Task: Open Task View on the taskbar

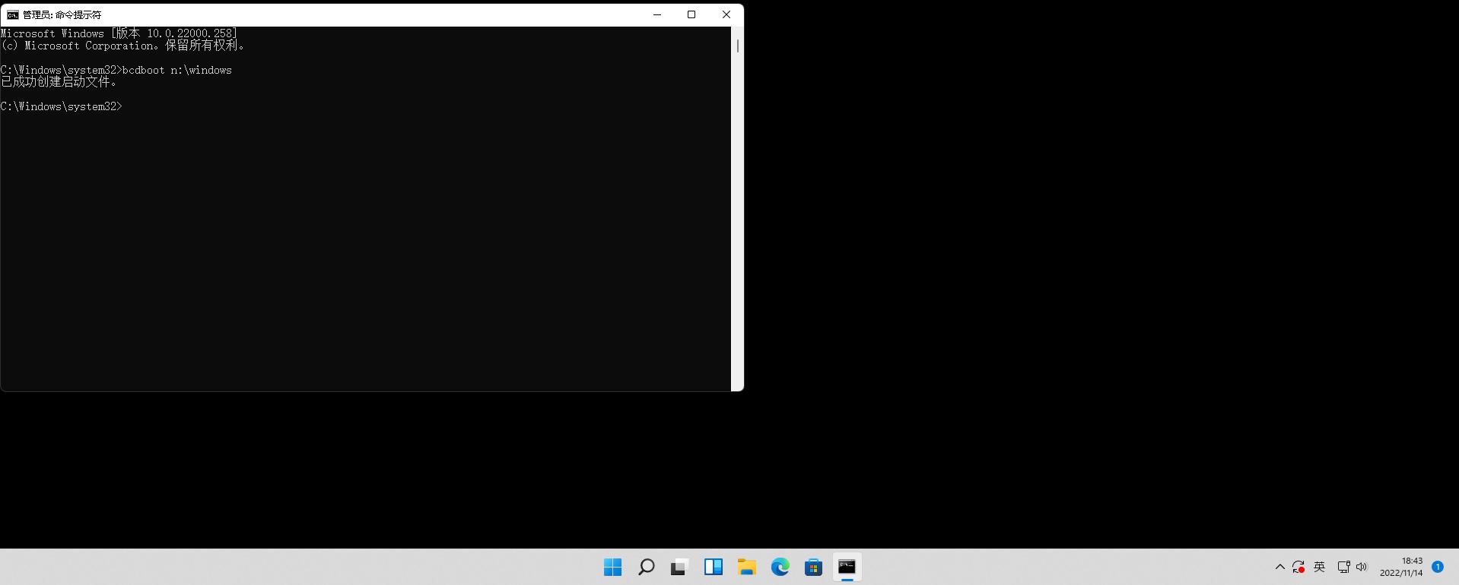Action: pyautogui.click(x=679, y=567)
